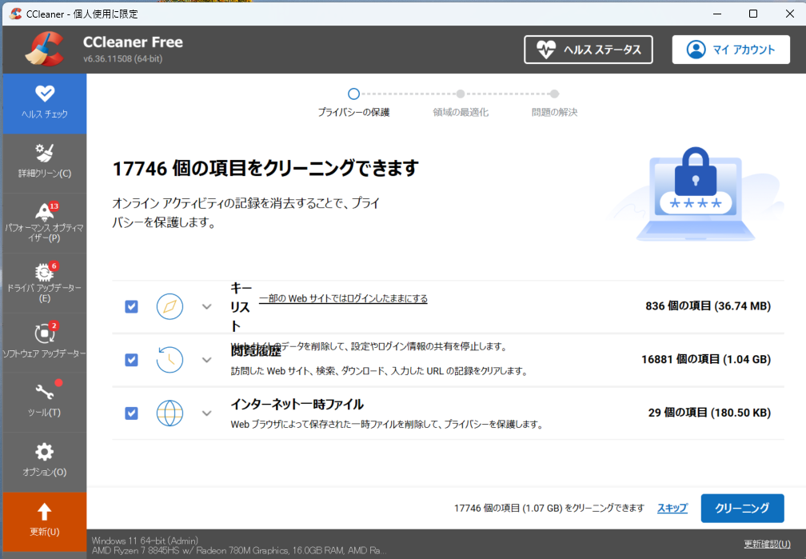Expand the キーリスト row chevron
The width and height of the screenshot is (806, 559).
coord(206,307)
